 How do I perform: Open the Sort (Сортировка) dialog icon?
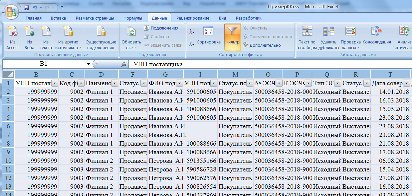pos(208,36)
